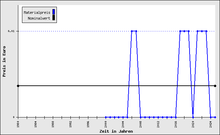This screenshot has width=220, height=135.
Task: Click the blue Materialpreis legend swatch
Action: click(x=53, y=12)
